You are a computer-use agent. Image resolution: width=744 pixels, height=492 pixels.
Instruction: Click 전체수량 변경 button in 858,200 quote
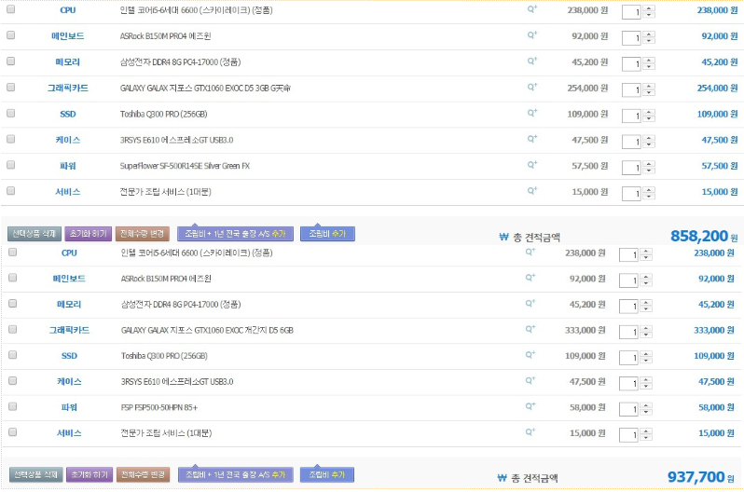click(x=142, y=234)
